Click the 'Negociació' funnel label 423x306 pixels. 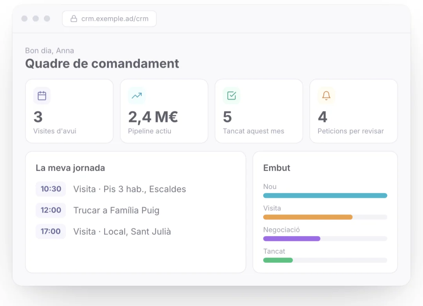pos(281,230)
